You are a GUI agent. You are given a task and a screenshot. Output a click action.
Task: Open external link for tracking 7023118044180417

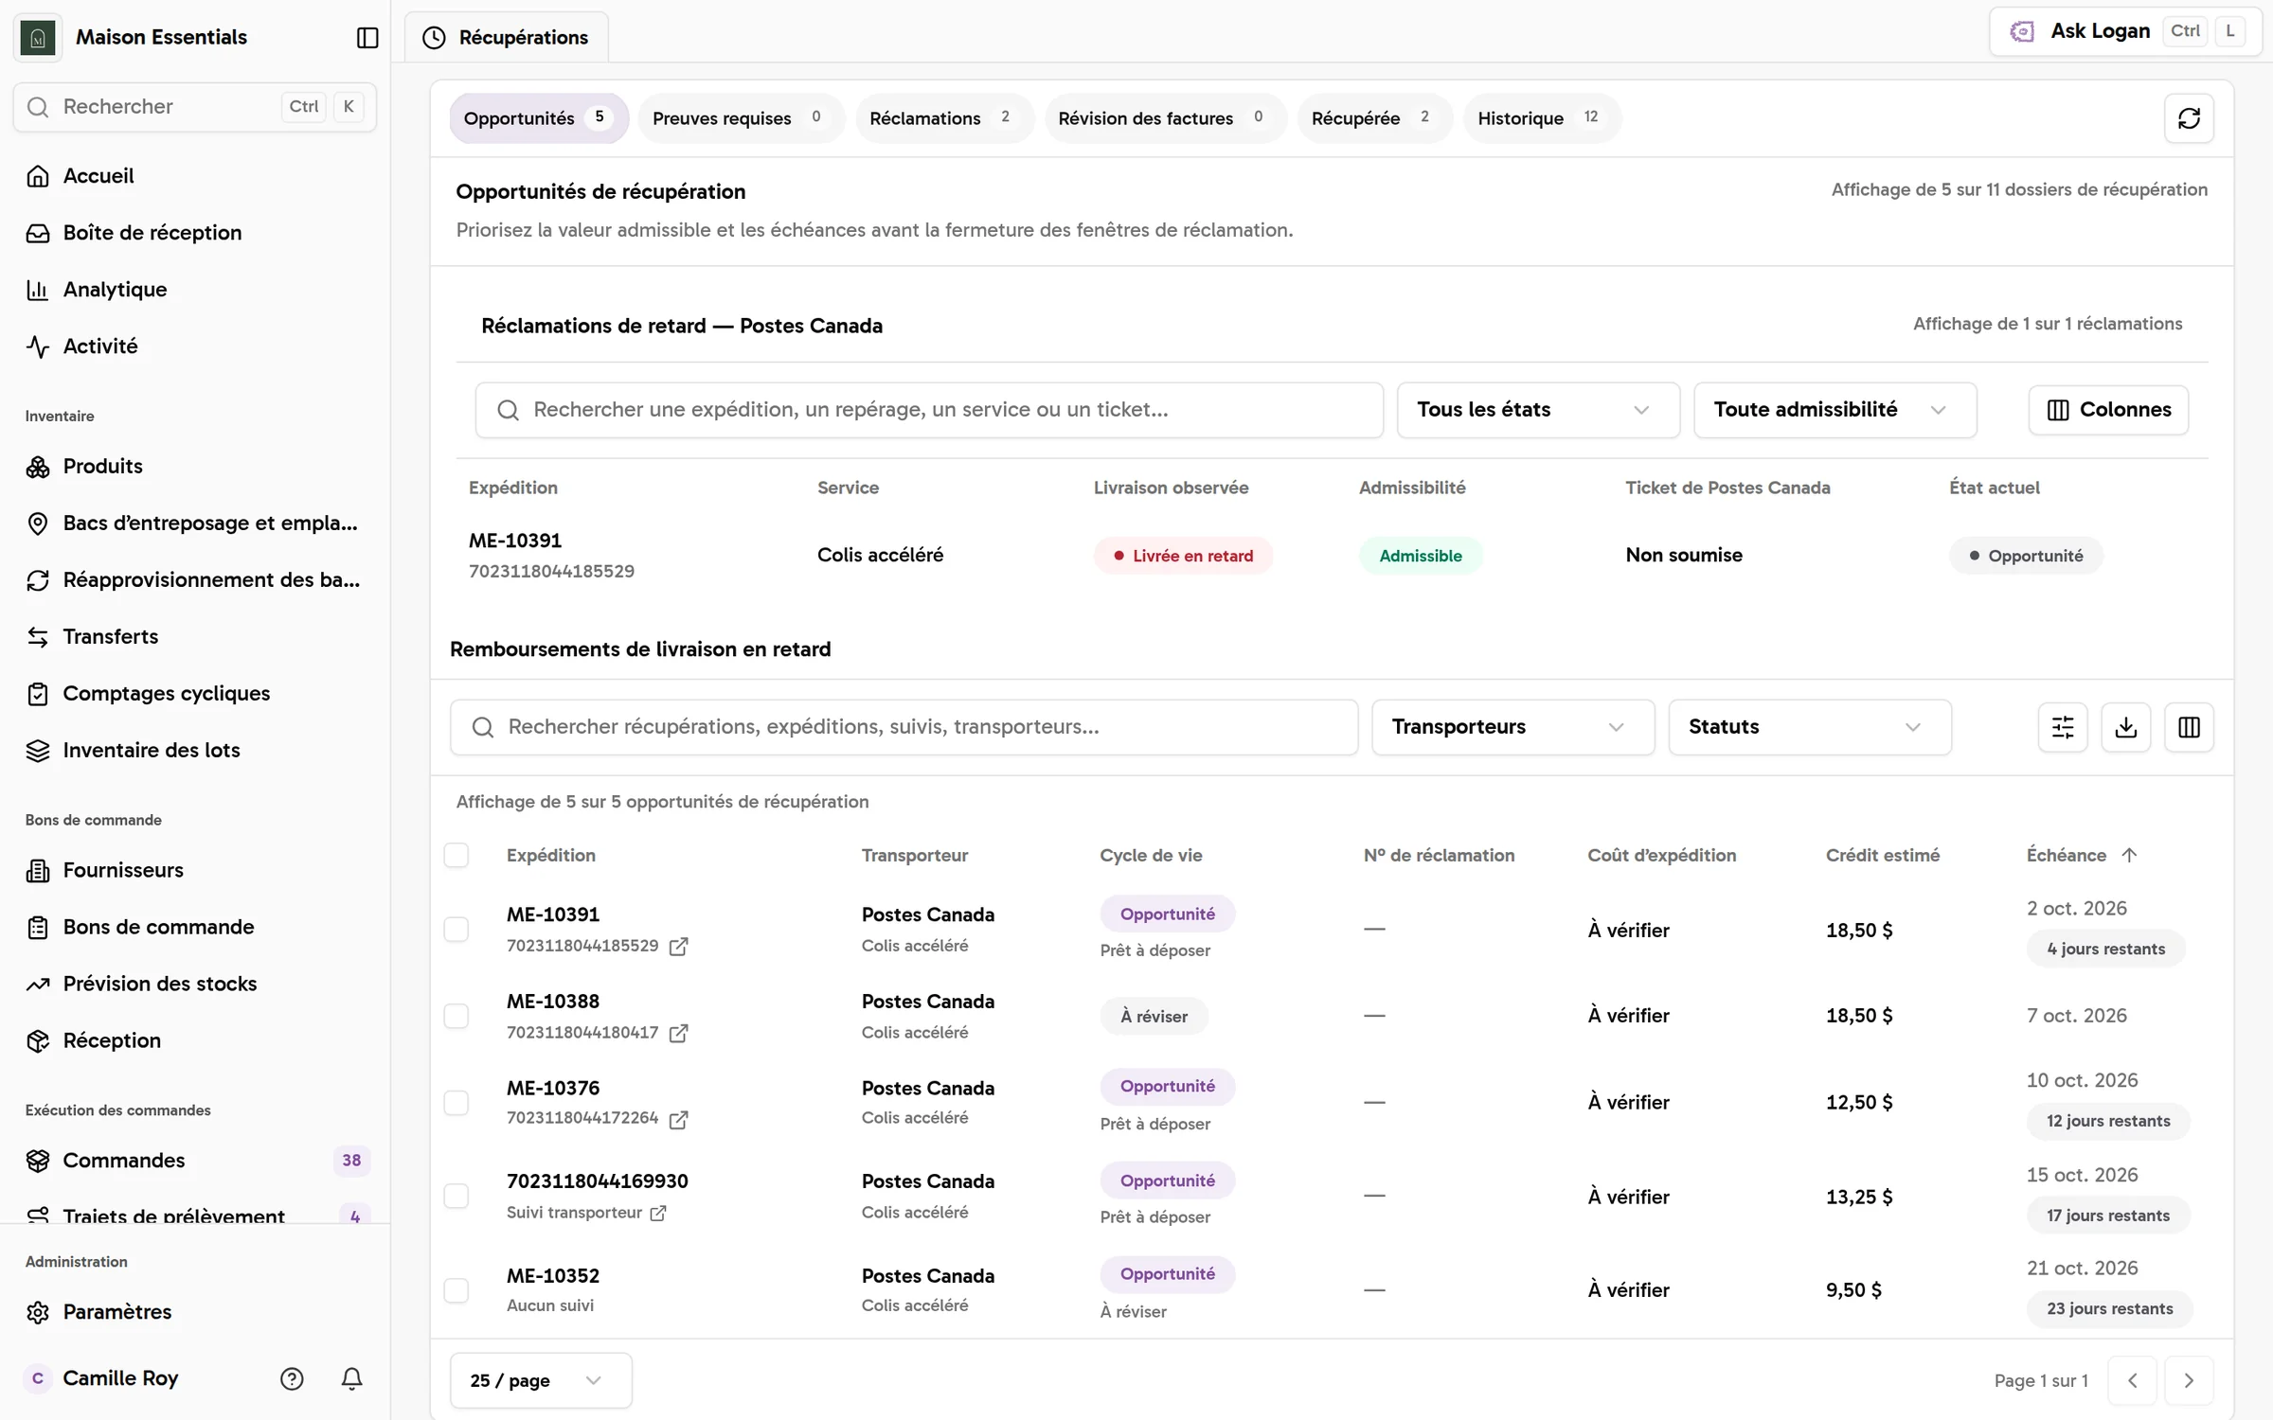[678, 1033]
